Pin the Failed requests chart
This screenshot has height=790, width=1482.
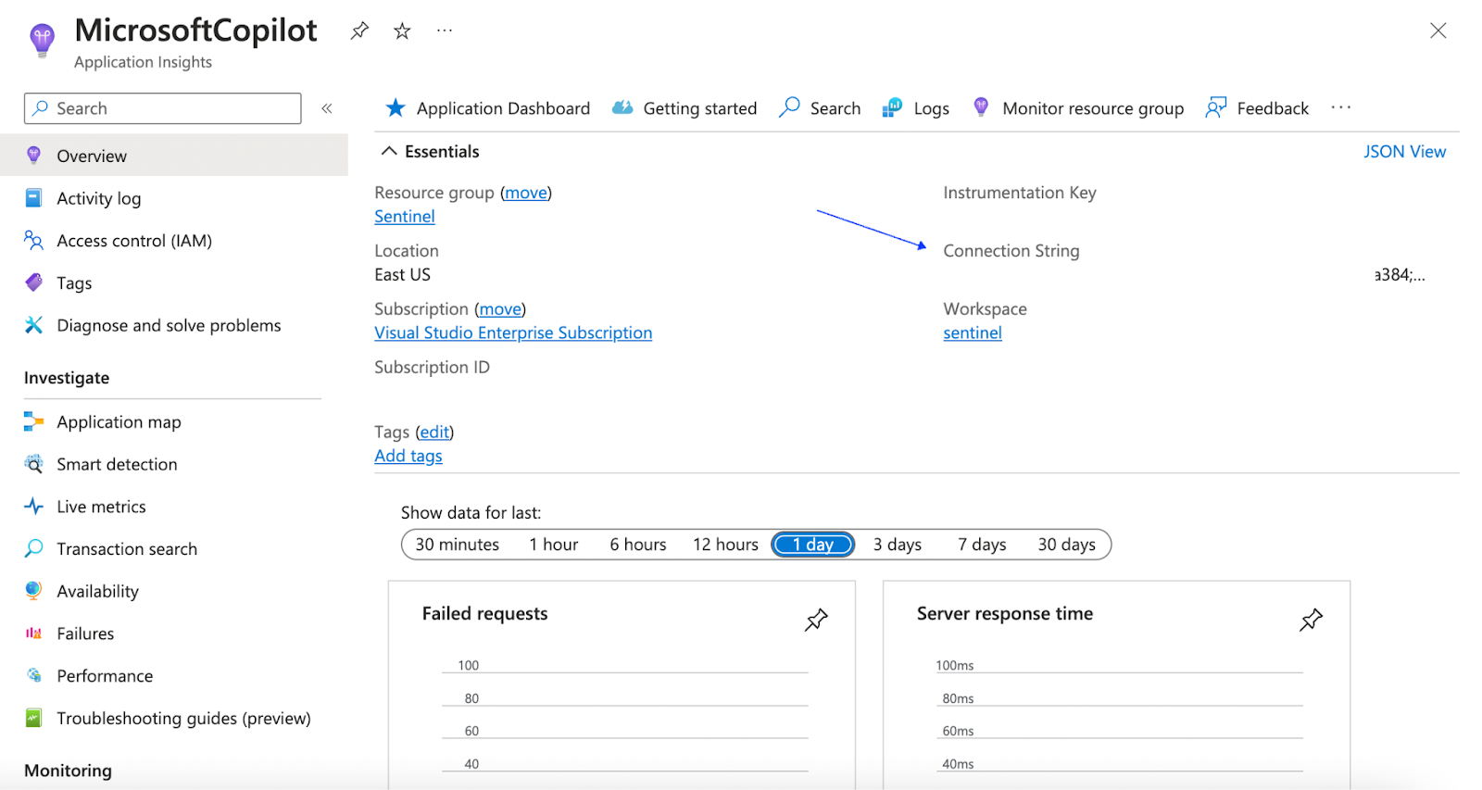coord(816,620)
